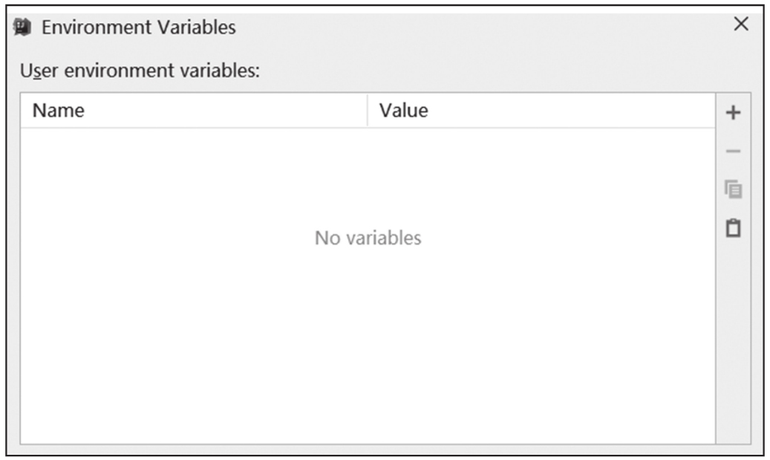770x460 pixels.
Task: Click empty header space right of Value label
Action: [x=572, y=111]
